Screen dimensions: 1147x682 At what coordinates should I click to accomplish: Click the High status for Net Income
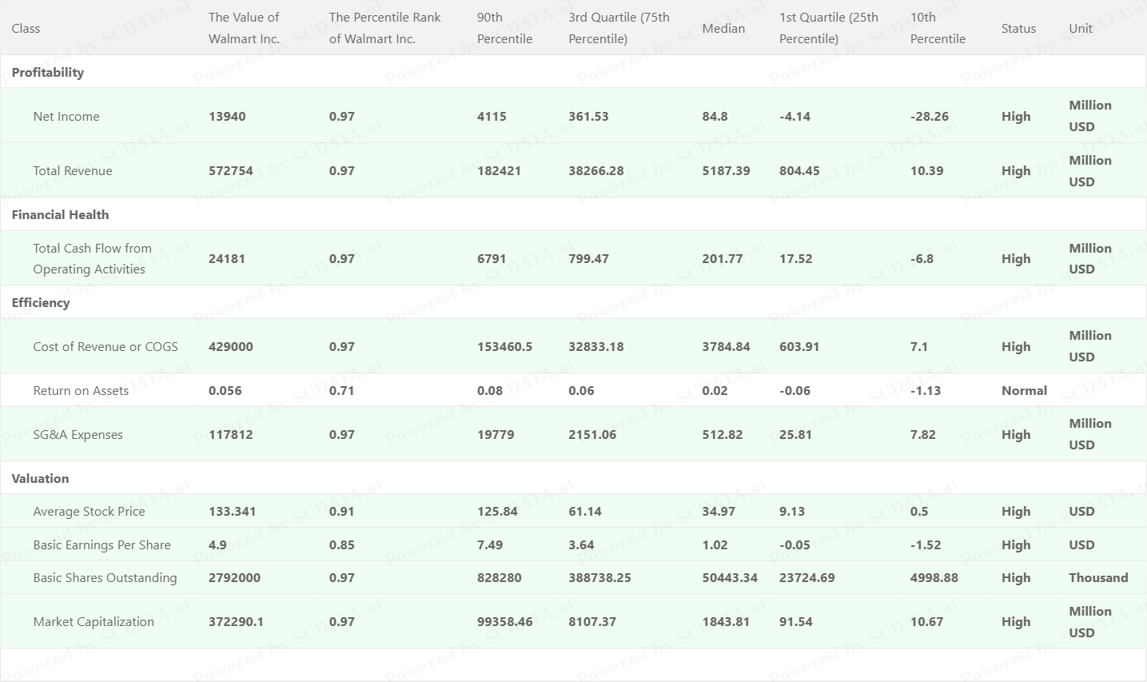click(x=1016, y=116)
